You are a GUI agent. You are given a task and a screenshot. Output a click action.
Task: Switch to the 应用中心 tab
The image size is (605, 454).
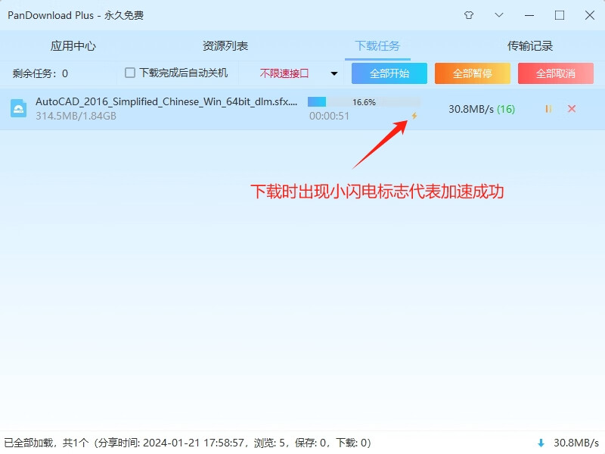(73, 46)
